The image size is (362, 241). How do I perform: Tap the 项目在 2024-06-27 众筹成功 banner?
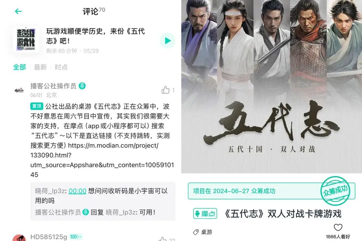[271, 191]
